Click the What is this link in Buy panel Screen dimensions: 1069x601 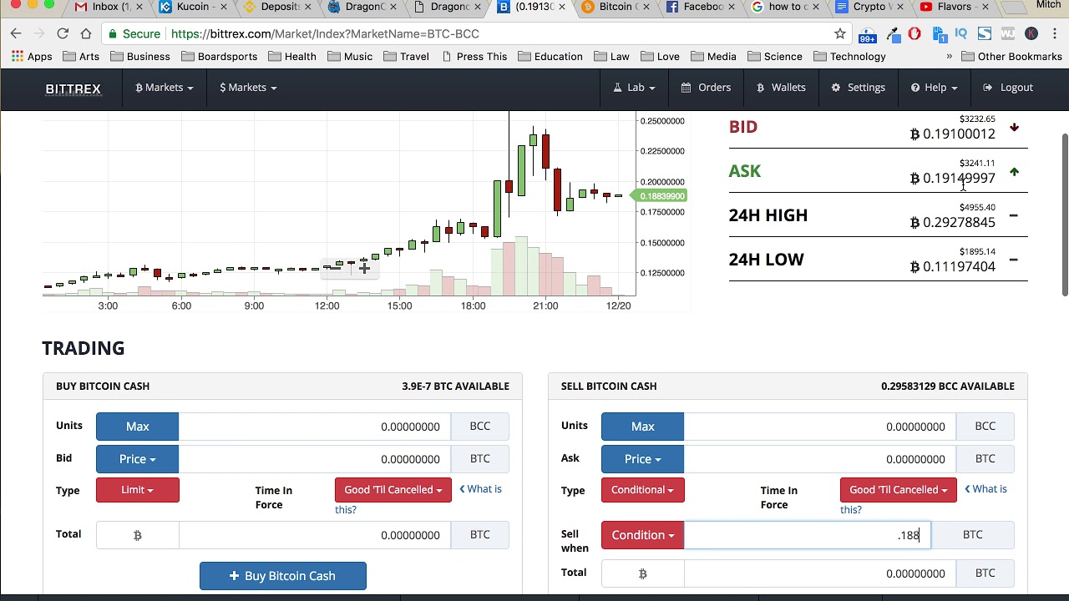(x=480, y=489)
